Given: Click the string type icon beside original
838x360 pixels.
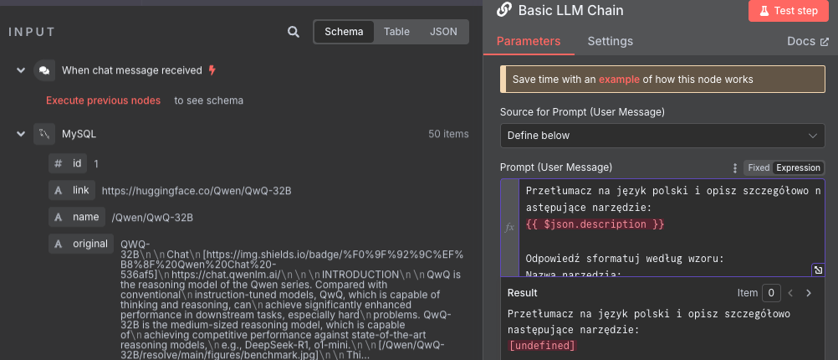Looking at the screenshot, I should [x=58, y=244].
